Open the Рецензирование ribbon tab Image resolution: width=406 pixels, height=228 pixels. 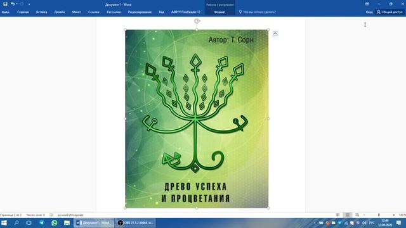click(x=140, y=12)
